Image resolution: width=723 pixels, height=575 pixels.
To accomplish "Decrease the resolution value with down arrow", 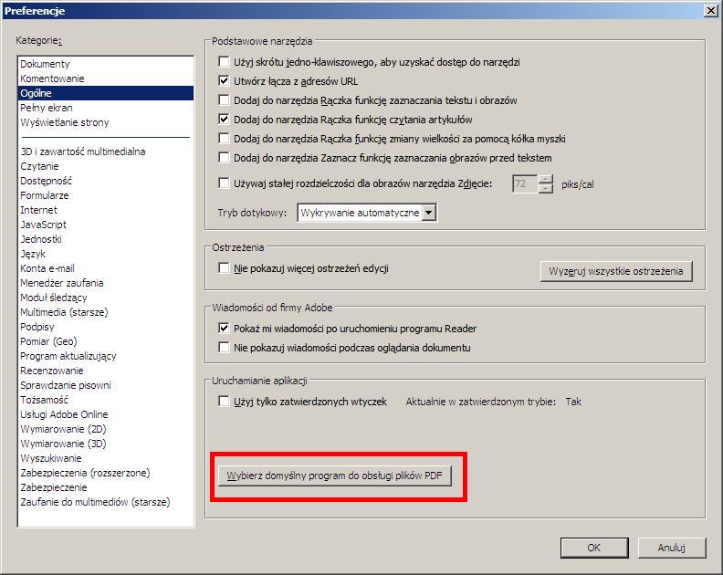I will (546, 188).
